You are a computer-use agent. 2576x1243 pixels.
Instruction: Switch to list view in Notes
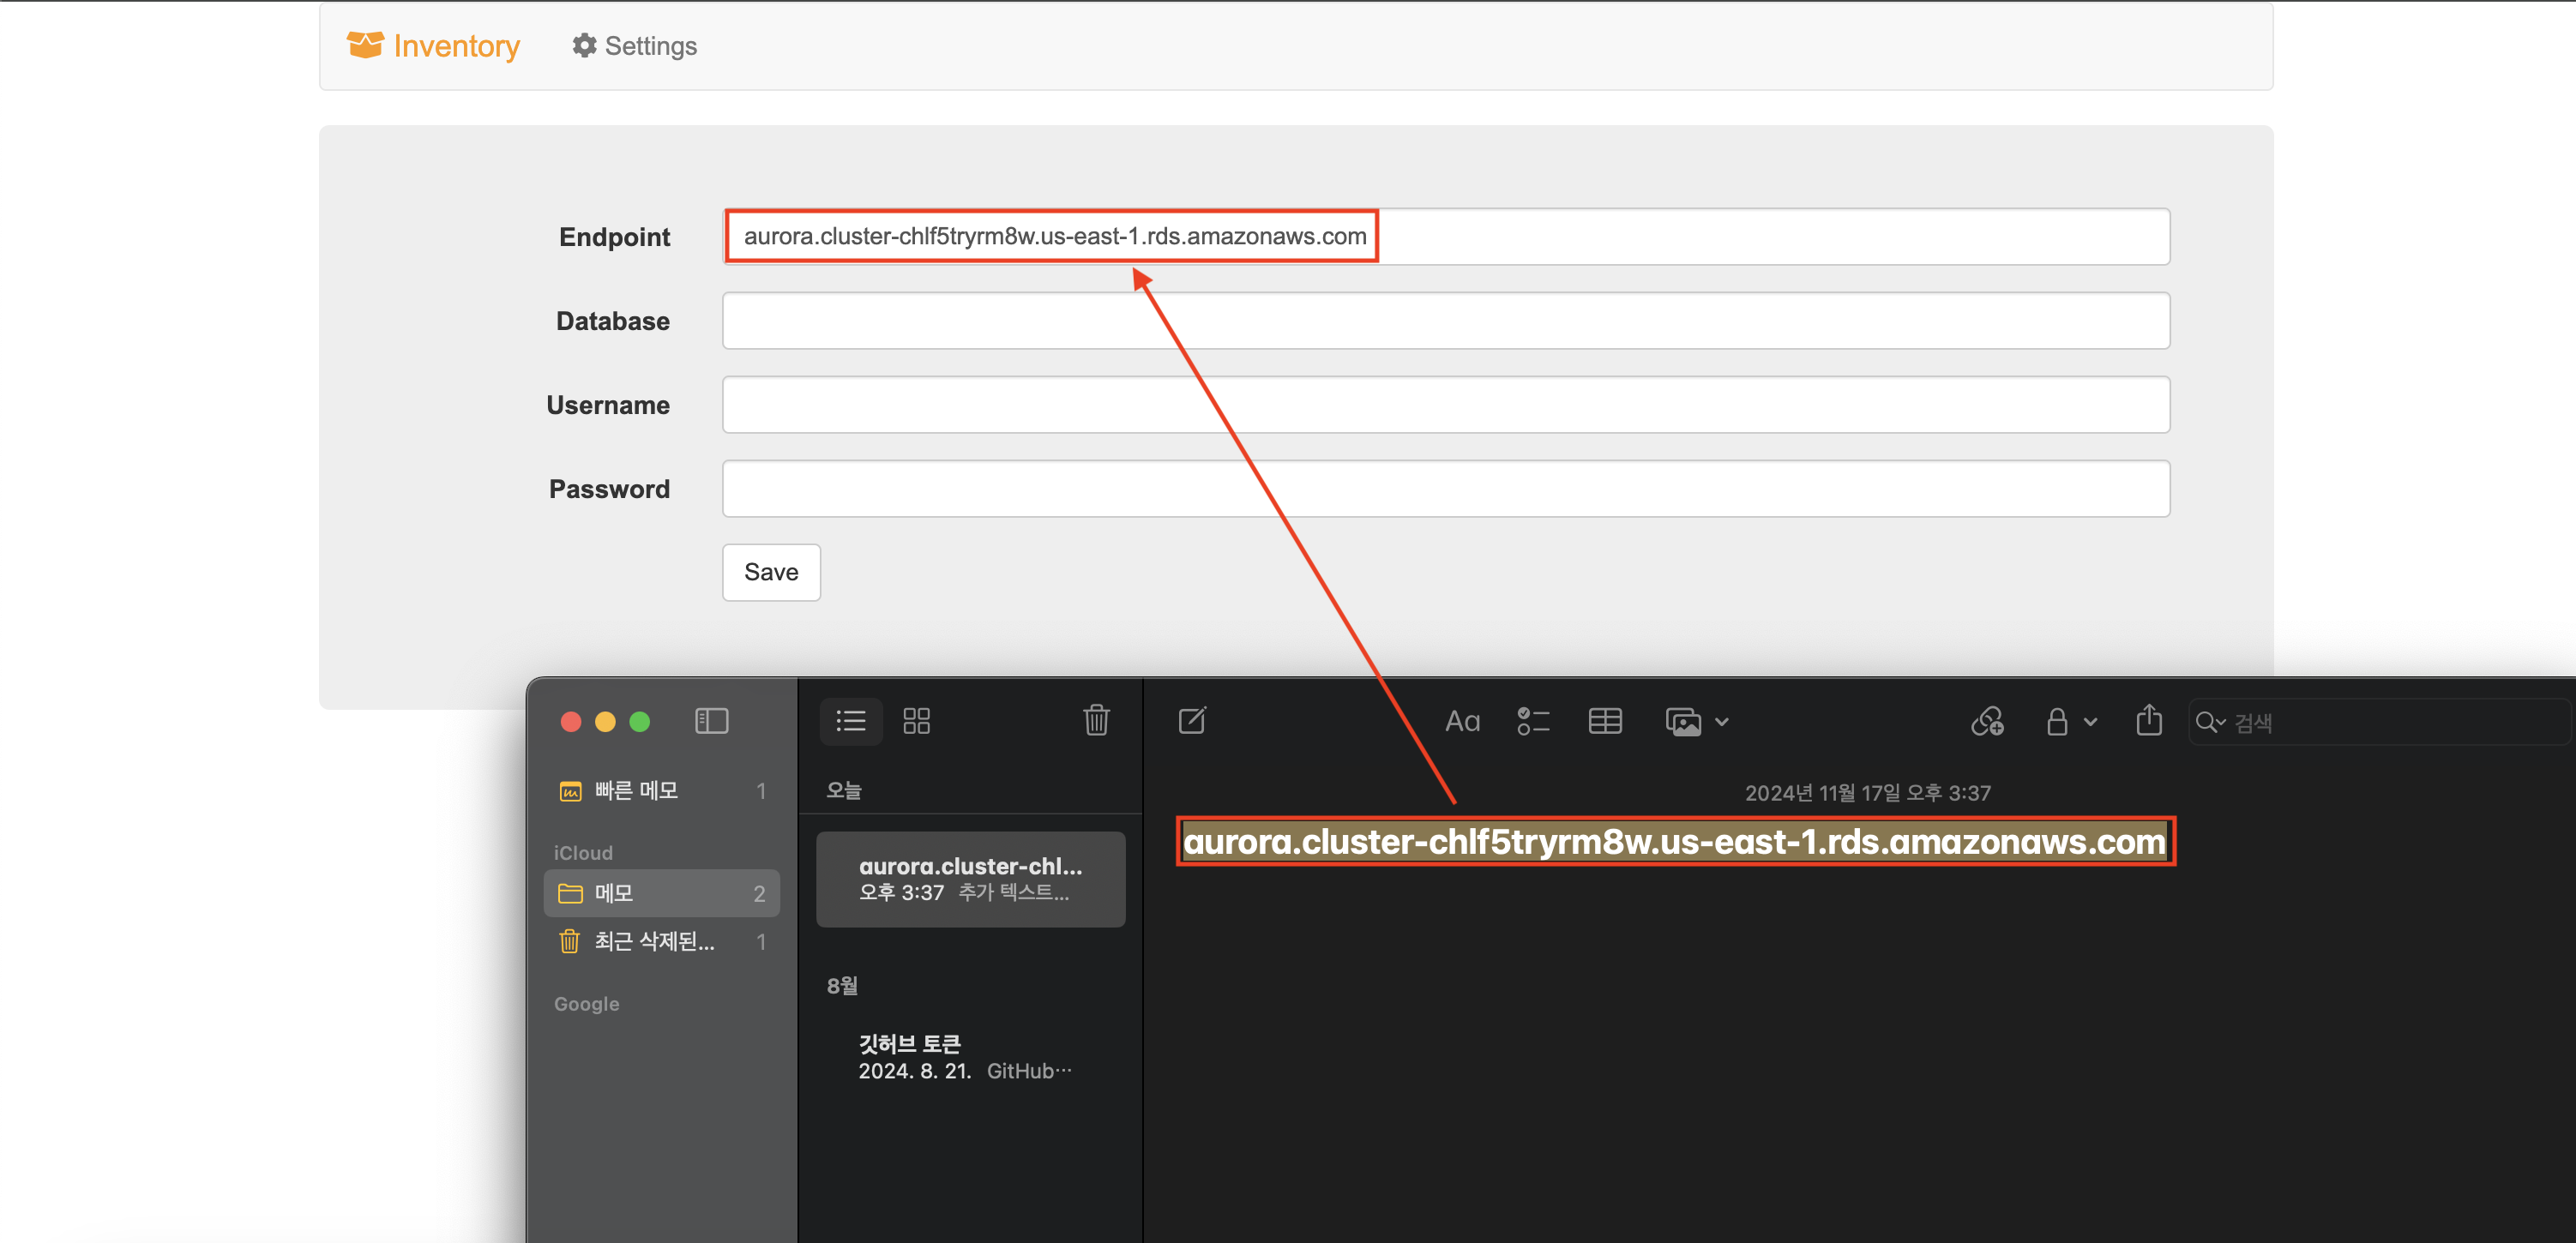(851, 721)
